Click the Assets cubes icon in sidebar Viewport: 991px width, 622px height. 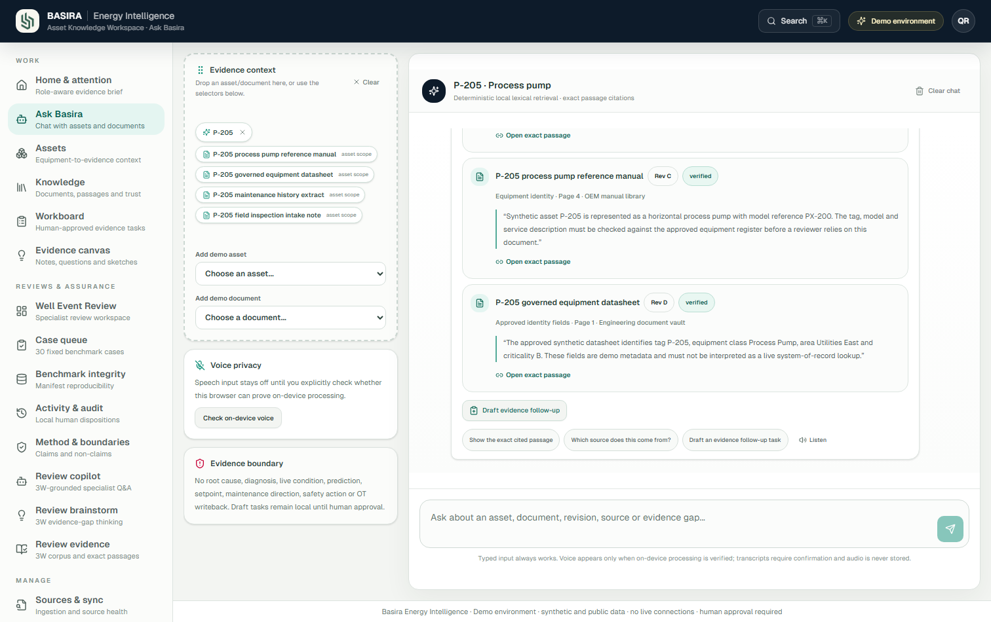coord(22,153)
